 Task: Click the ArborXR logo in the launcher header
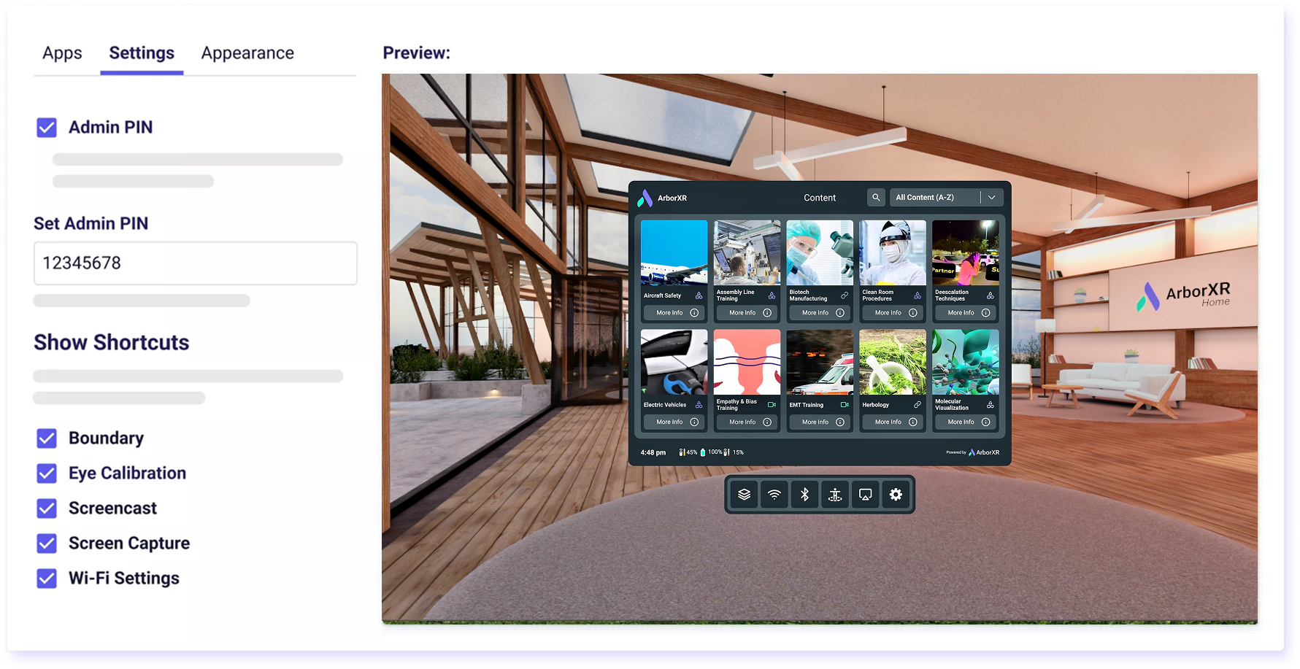click(x=662, y=198)
